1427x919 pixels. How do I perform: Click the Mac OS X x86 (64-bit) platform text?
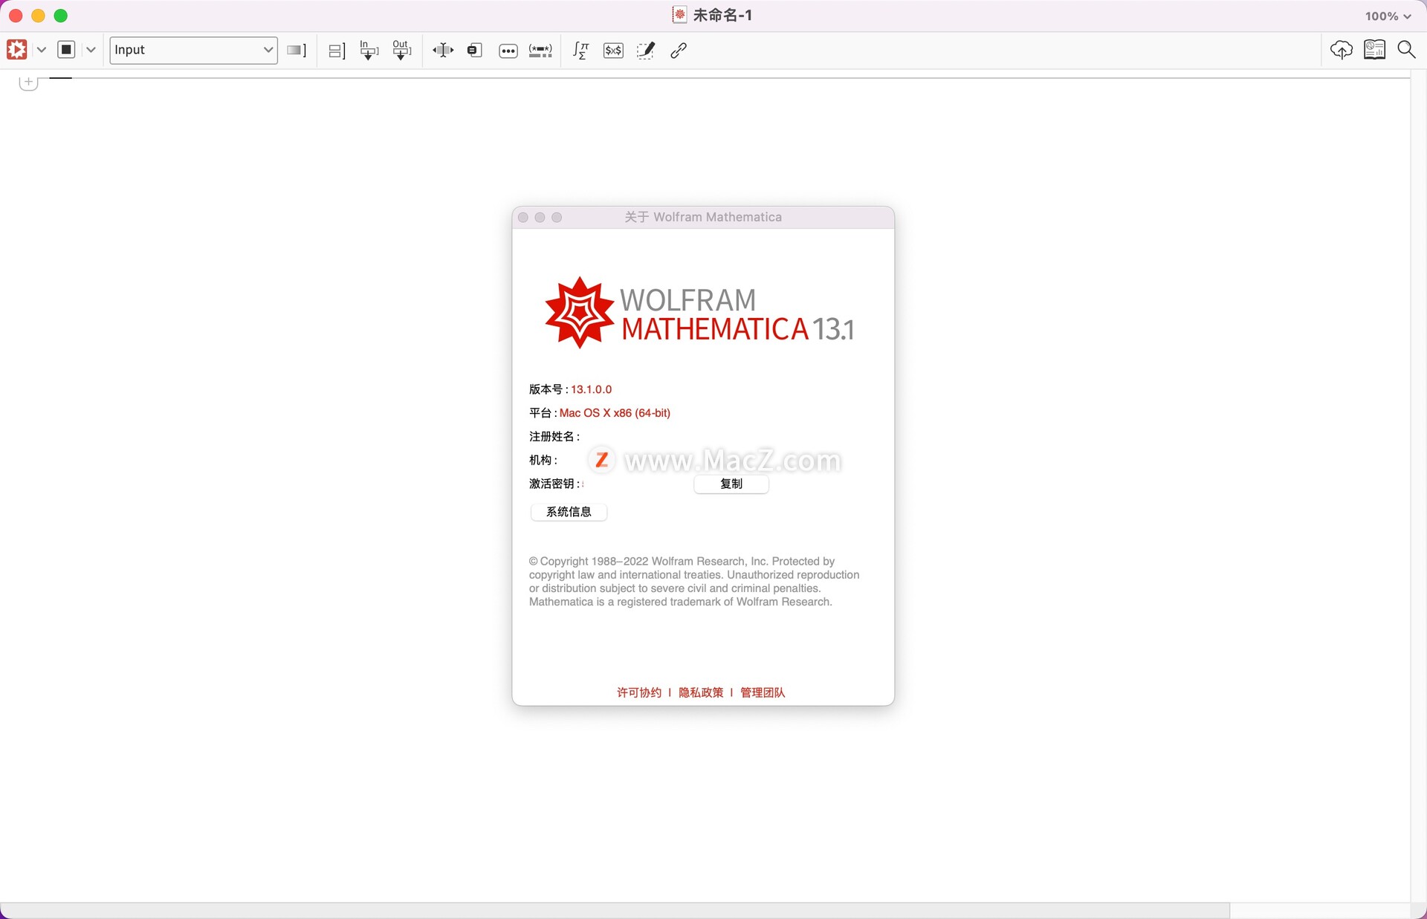615,413
